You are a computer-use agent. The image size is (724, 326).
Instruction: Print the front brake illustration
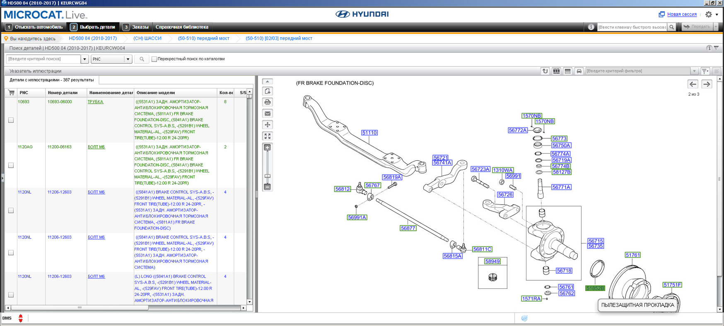(268, 102)
